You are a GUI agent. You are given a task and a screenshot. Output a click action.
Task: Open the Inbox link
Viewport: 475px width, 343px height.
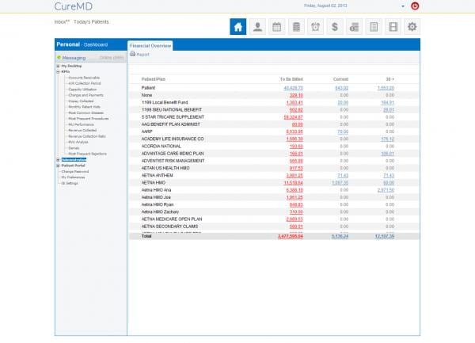(x=62, y=22)
